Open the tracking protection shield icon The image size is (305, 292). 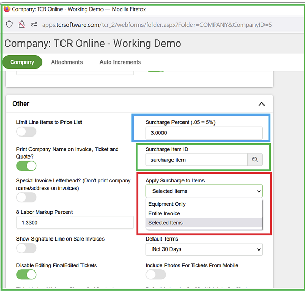9,25
